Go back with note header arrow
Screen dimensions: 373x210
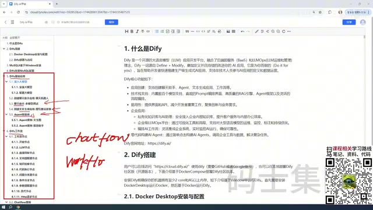(x=5, y=22)
